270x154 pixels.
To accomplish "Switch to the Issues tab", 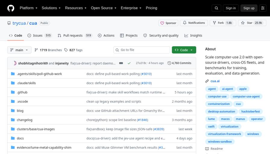I will point(39,35).
